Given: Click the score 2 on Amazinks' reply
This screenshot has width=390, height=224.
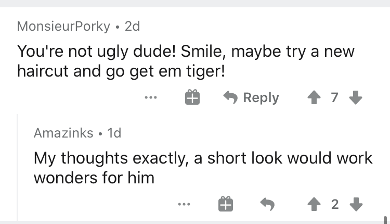Looking at the screenshot, I should point(335,204).
